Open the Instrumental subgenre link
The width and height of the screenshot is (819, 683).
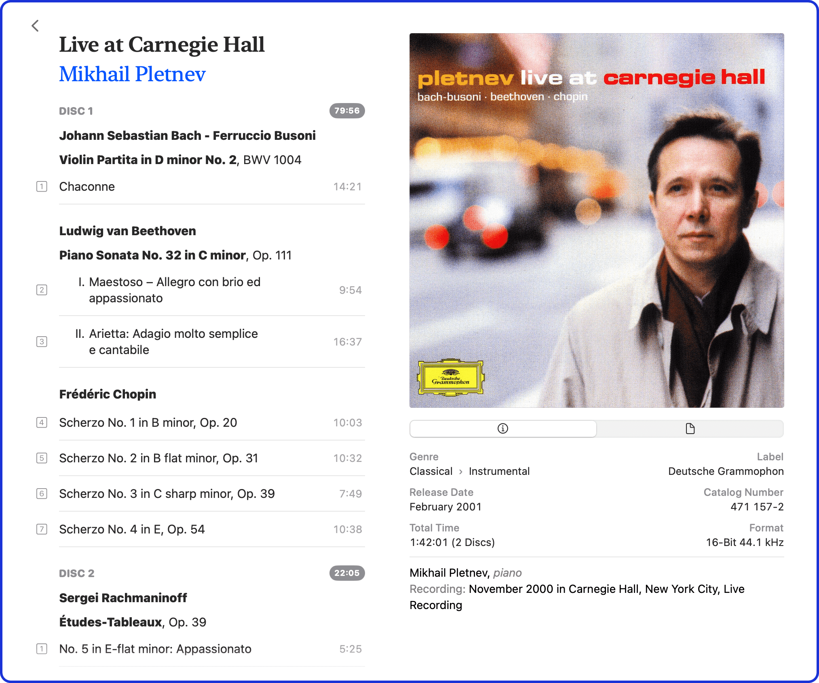499,471
